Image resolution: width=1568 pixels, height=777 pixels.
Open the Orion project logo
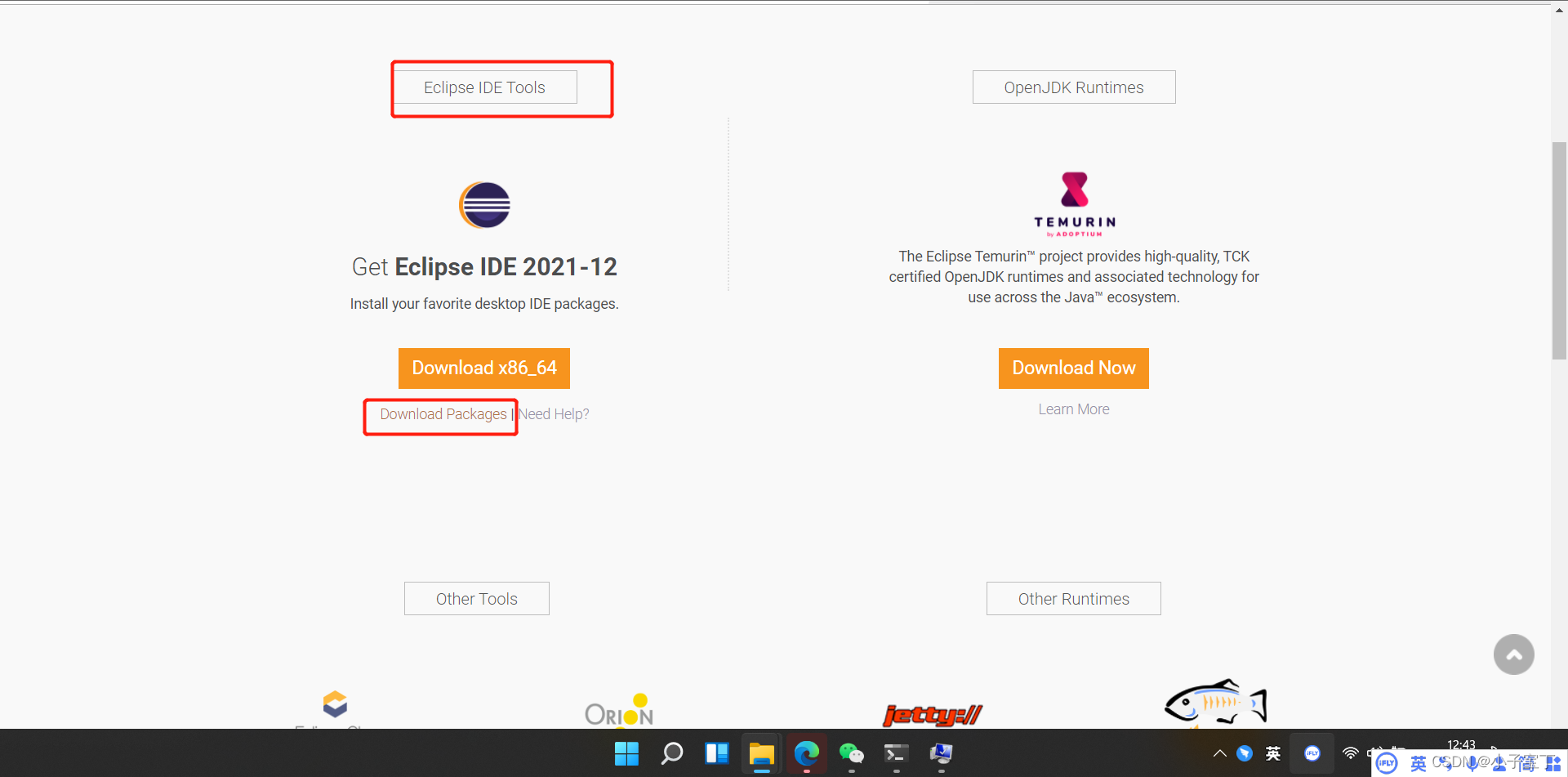pyautogui.click(x=619, y=710)
